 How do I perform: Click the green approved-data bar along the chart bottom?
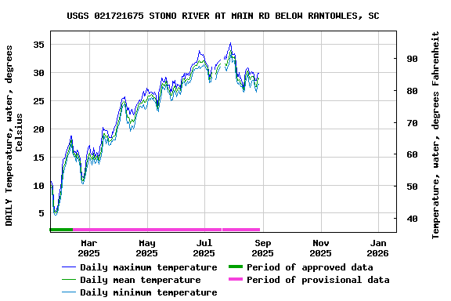click(x=61, y=230)
